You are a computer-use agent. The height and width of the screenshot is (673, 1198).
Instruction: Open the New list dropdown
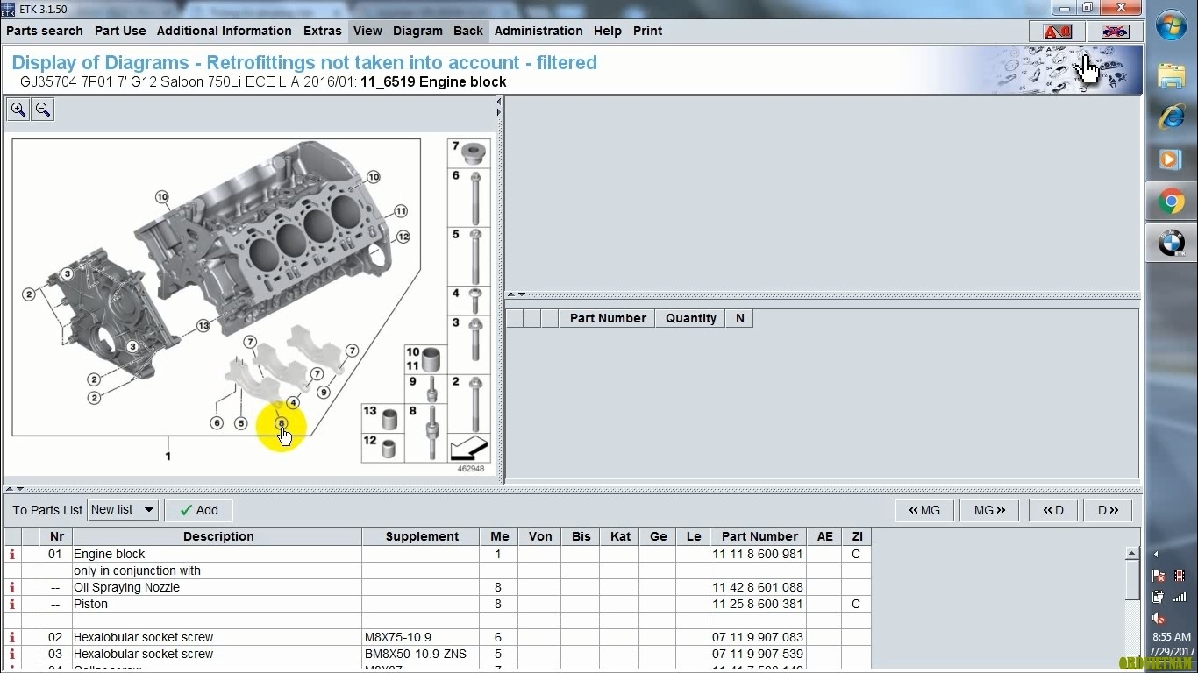click(x=123, y=510)
